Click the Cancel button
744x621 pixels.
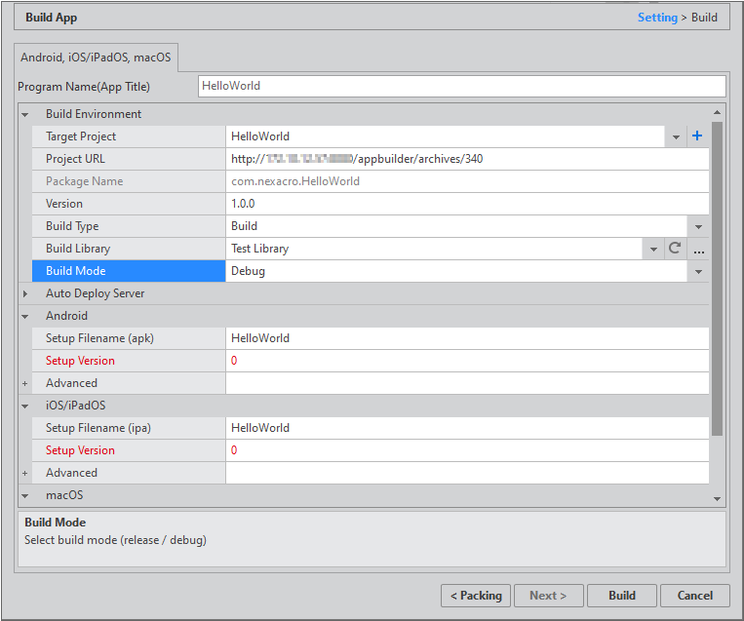click(694, 596)
